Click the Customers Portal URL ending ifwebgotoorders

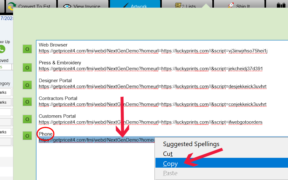click(x=150, y=122)
